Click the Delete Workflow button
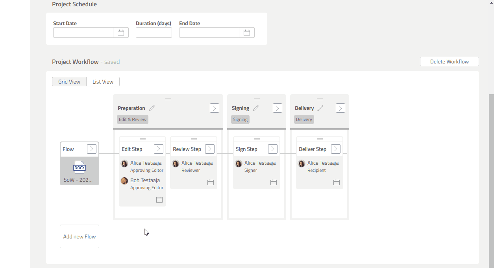The height and width of the screenshot is (268, 494). coord(449,61)
